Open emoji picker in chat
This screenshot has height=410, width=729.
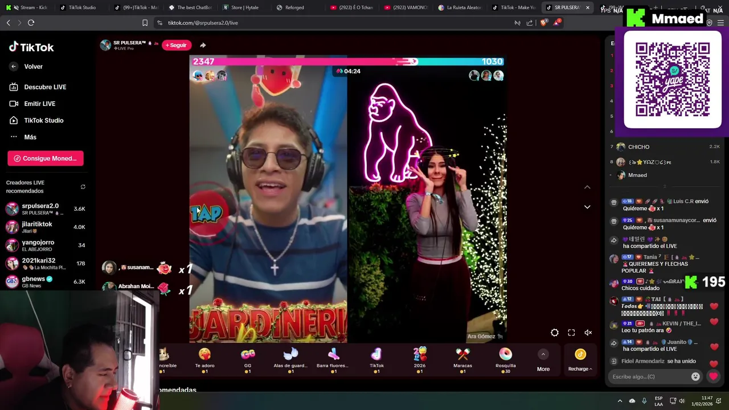tap(695, 376)
